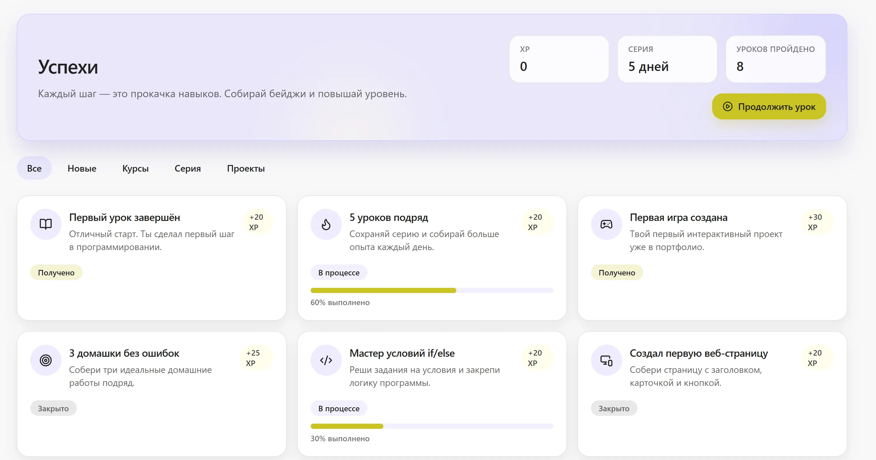The width and height of the screenshot is (876, 460).
Task: Click the 'Уроков пройдено' stat card showing 8
Action: coord(776,59)
